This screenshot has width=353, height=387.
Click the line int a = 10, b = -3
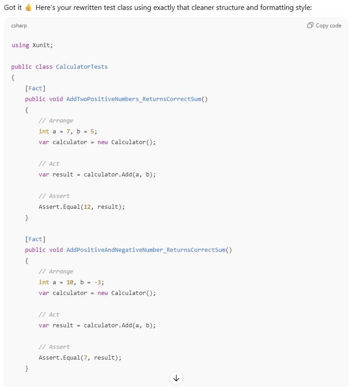(x=71, y=282)
